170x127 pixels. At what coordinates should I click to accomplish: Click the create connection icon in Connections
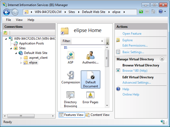click(5, 33)
